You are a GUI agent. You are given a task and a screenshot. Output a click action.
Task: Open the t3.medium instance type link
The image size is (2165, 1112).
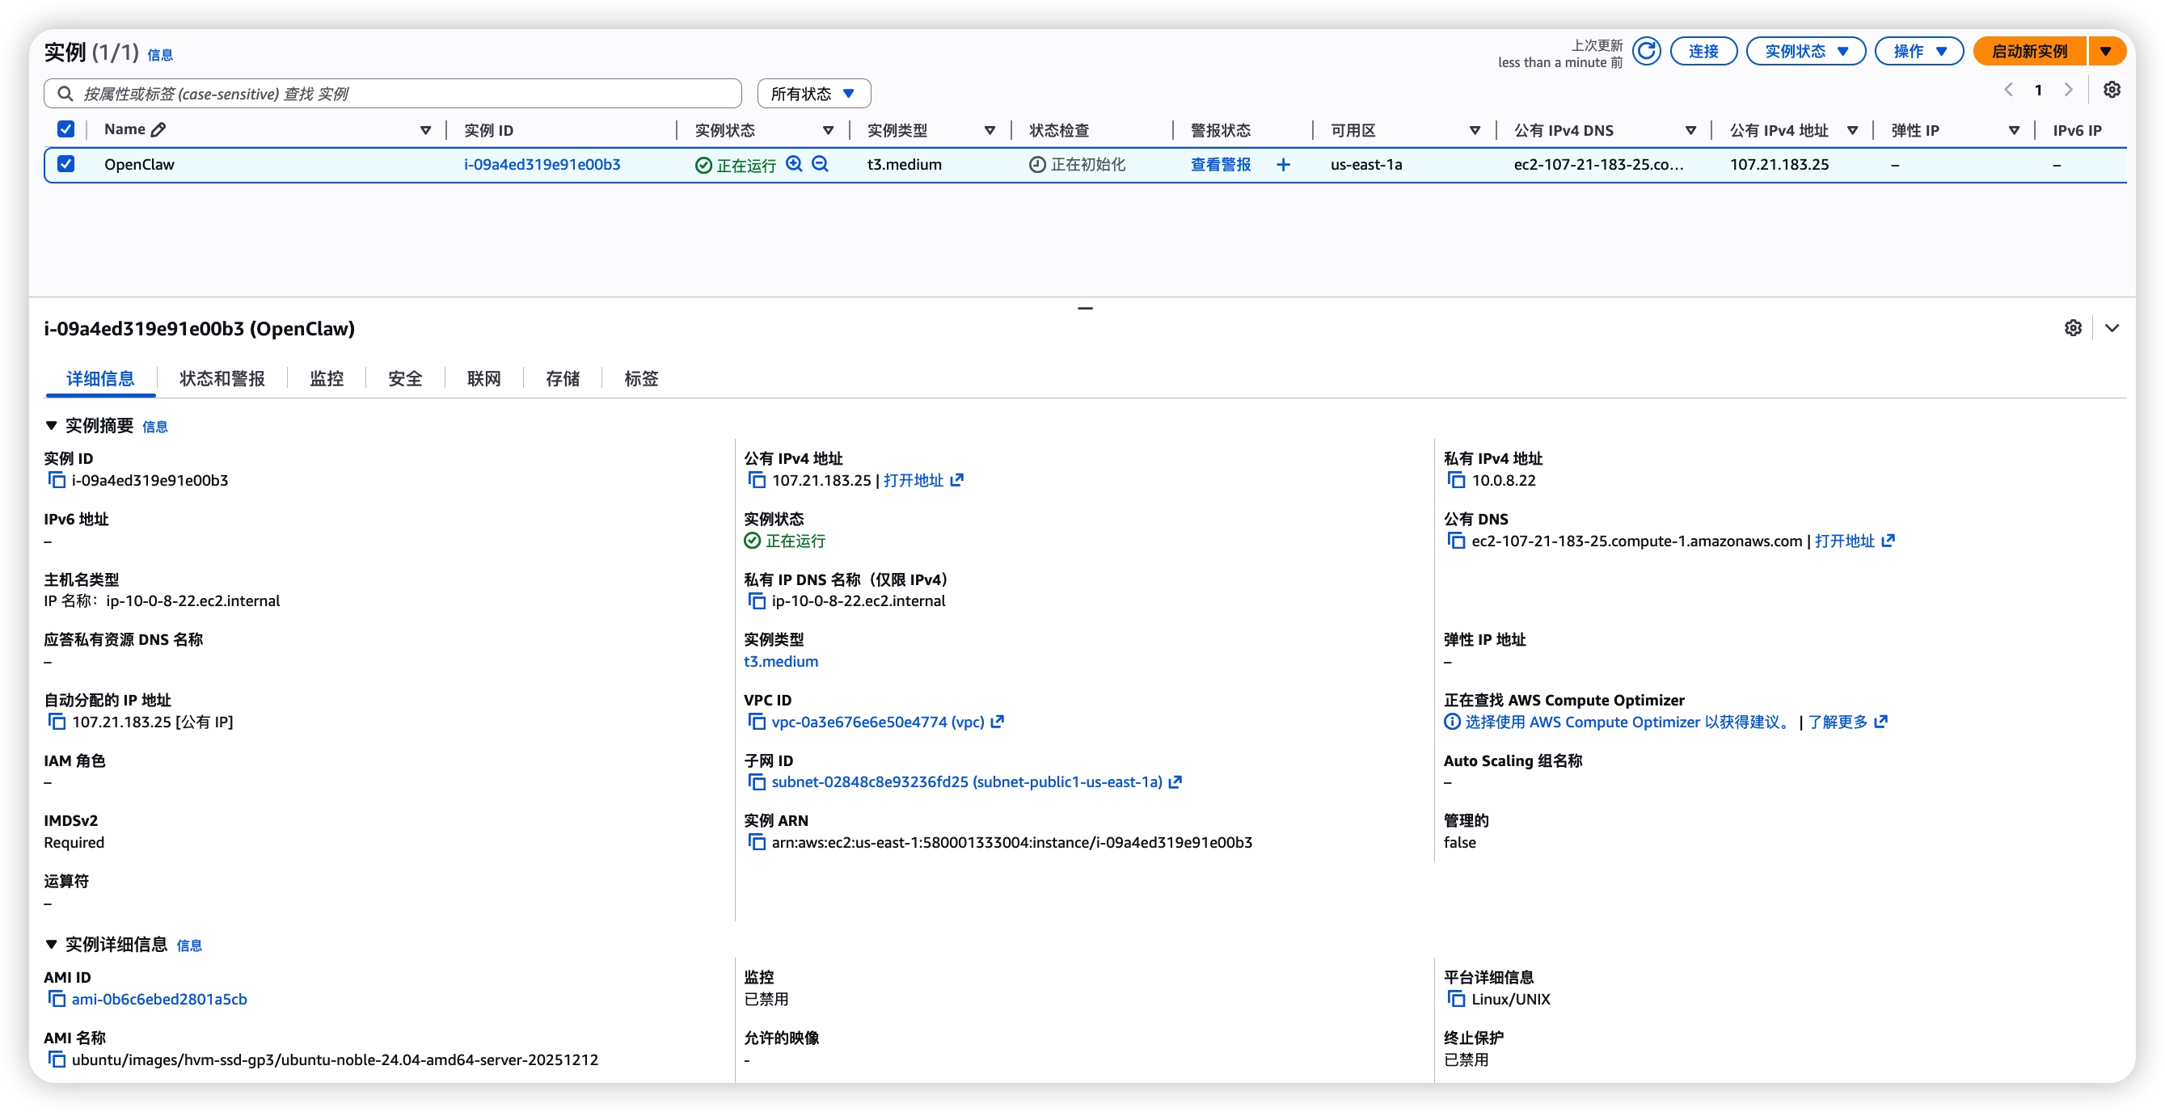tap(780, 661)
